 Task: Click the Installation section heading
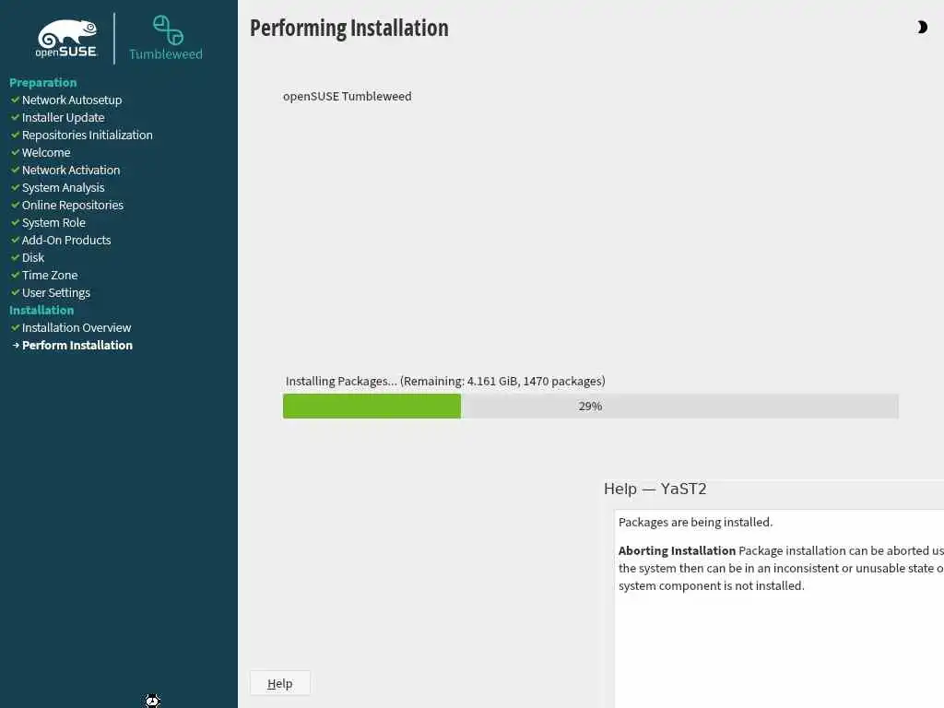pyautogui.click(x=41, y=310)
